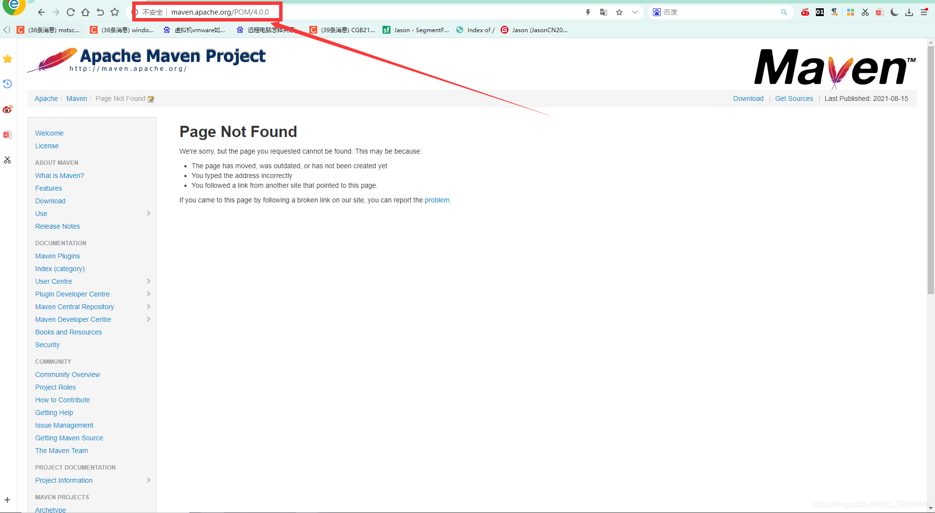This screenshot has width=935, height=513.
Task: Follow the 'problem' report link
Action: coord(437,200)
